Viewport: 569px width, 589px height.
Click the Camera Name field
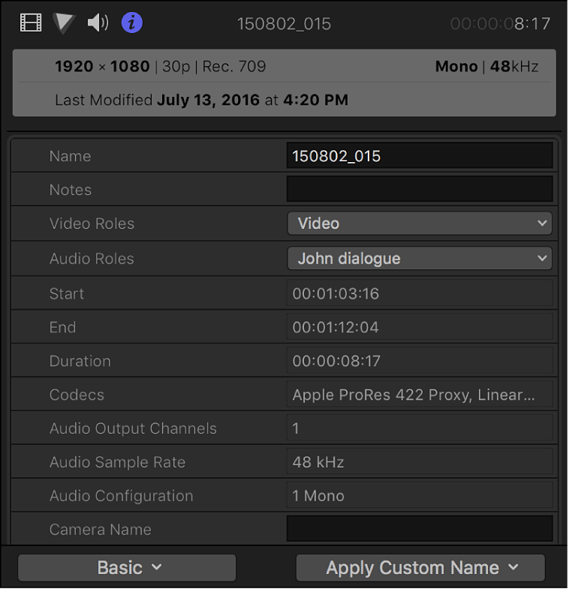click(420, 529)
